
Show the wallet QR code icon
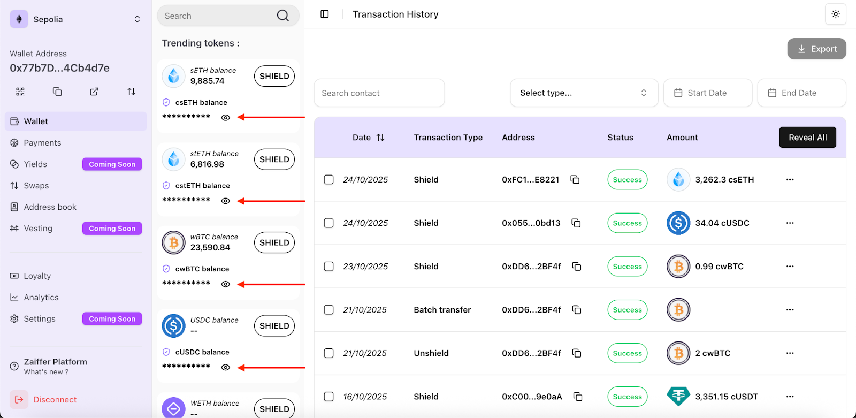tap(20, 92)
